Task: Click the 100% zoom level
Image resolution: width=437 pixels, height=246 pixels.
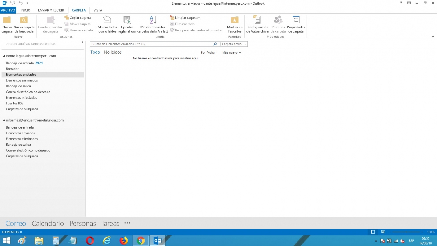Action: point(431,232)
